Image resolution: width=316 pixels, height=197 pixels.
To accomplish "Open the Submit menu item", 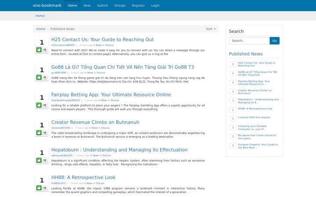I will click(x=102, y=5).
